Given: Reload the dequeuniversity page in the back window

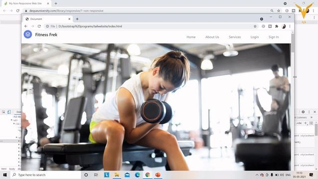Looking at the screenshot, I should coord(18,11).
